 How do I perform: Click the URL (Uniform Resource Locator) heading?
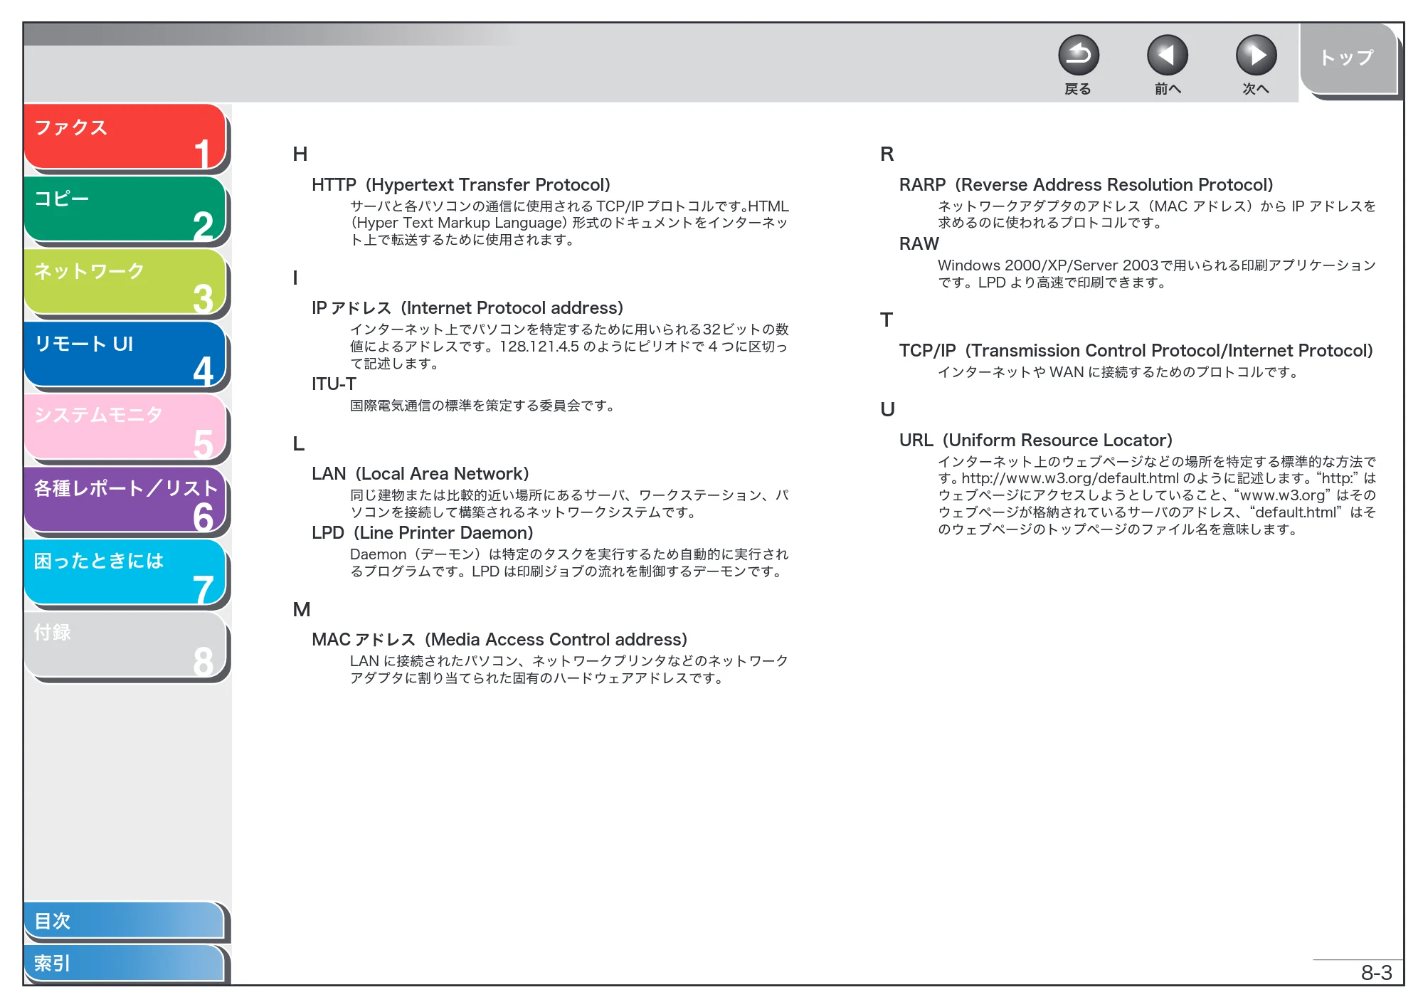click(1036, 440)
